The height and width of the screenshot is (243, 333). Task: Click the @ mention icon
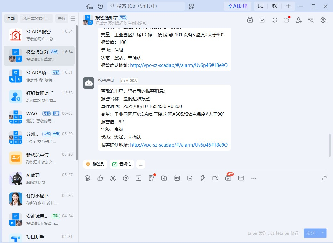coord(126,178)
